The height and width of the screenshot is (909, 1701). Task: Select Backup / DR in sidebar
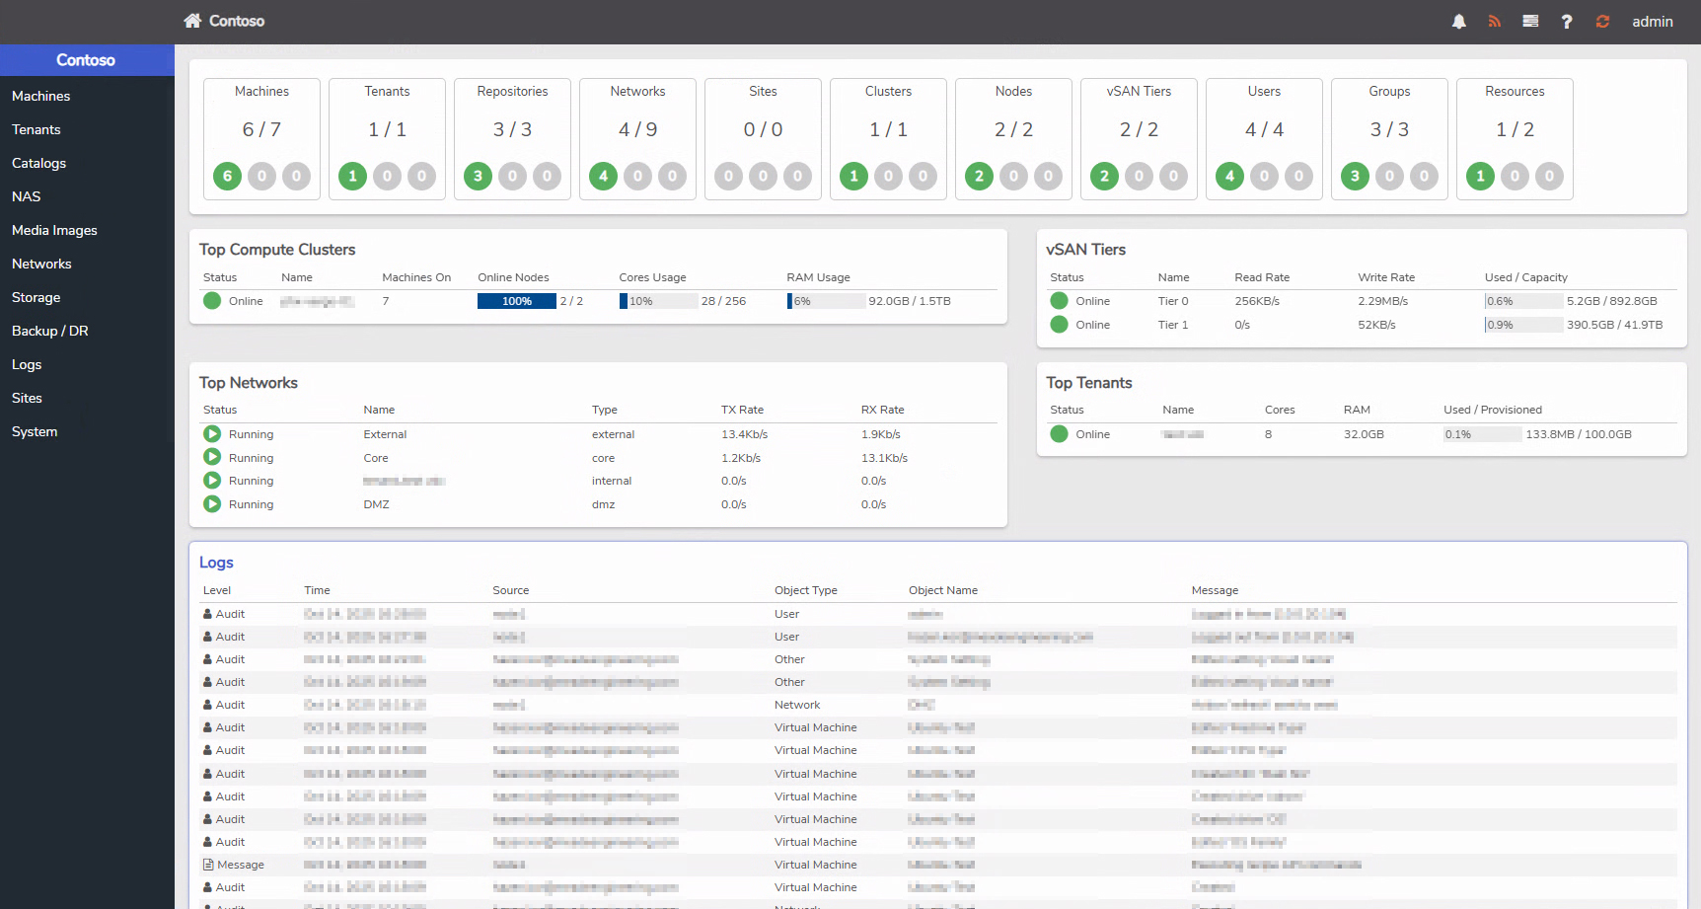[50, 331]
